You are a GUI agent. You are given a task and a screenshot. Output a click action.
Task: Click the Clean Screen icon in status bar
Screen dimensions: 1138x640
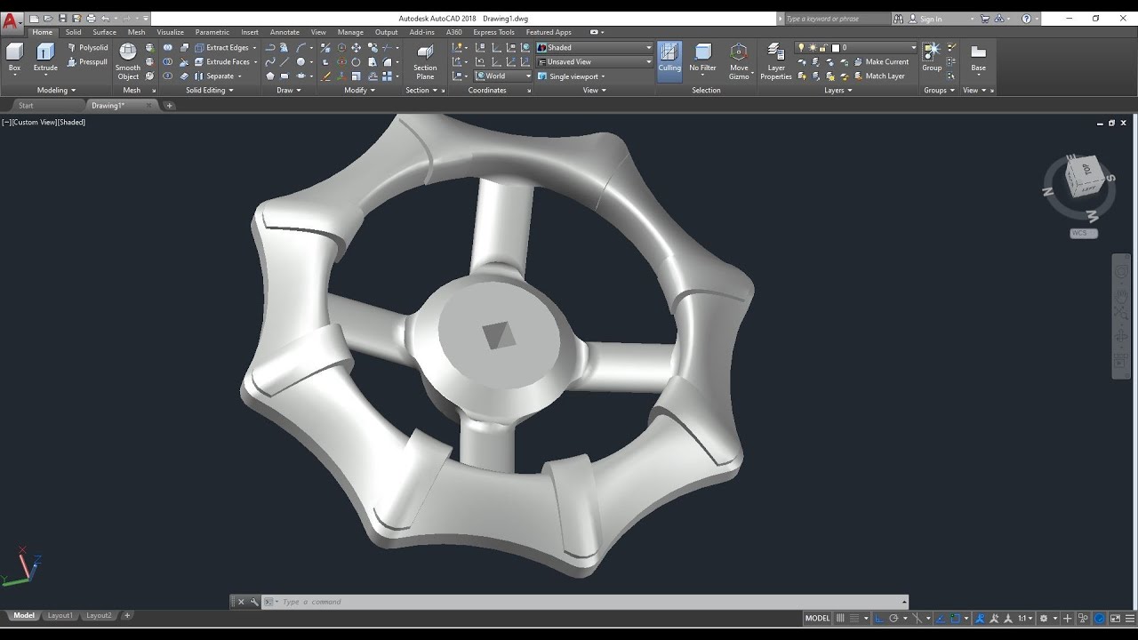point(1115,619)
